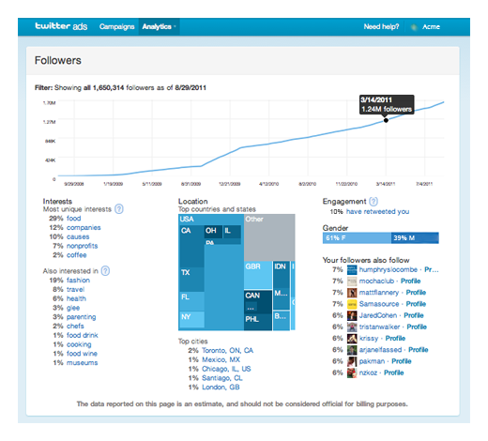Open the fashion interest link
The image size is (488, 441).
78,280
